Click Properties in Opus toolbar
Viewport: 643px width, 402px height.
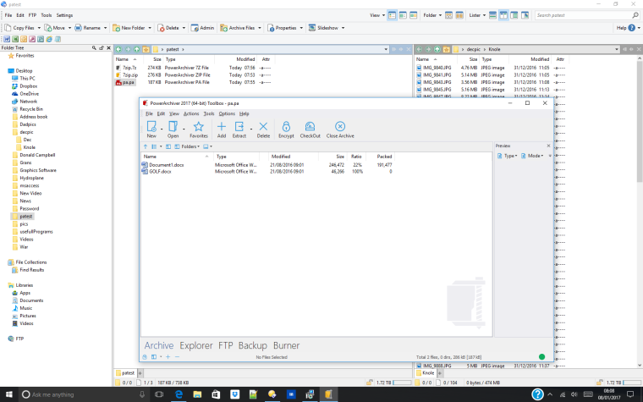(x=282, y=28)
